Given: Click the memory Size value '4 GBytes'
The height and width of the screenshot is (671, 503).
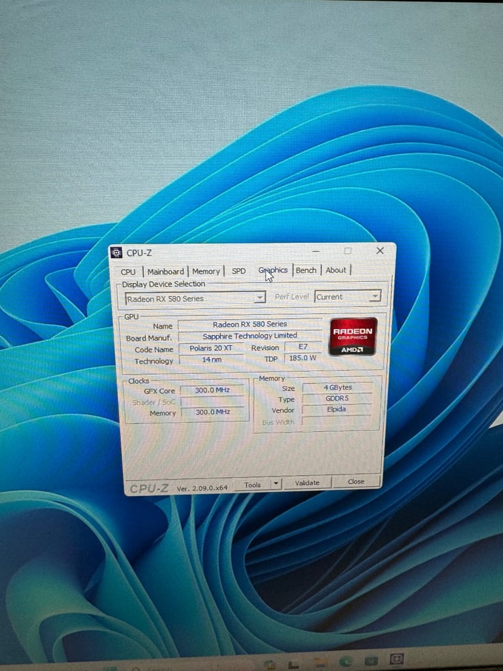Looking at the screenshot, I should pyautogui.click(x=337, y=387).
